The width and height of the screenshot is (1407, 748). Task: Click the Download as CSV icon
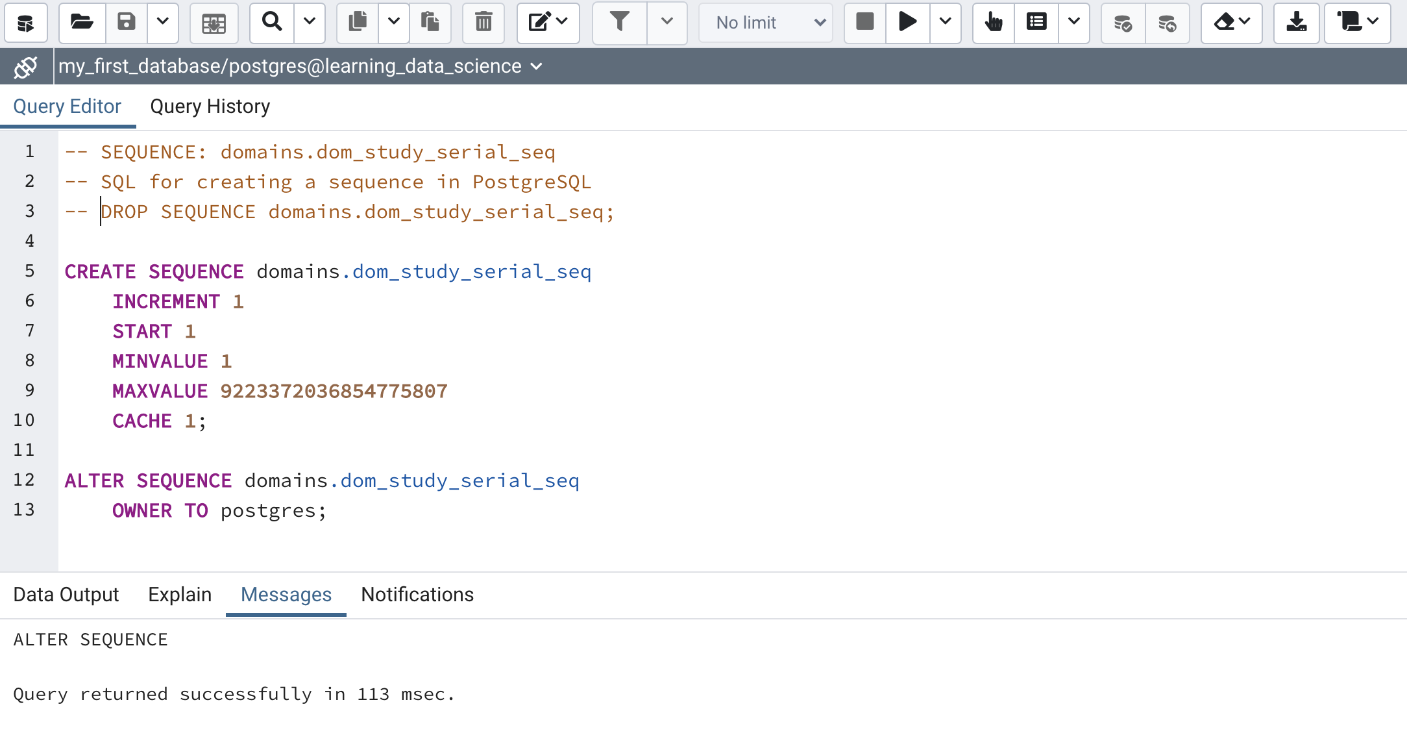pyautogui.click(x=1296, y=23)
